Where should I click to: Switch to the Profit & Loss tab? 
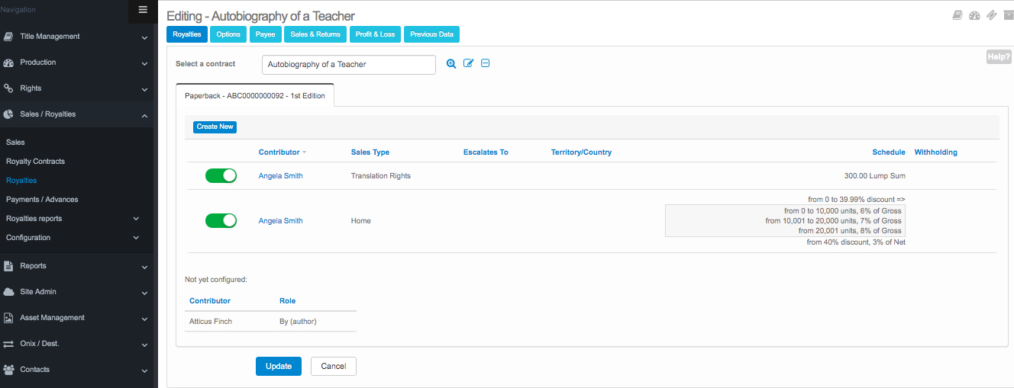tap(375, 34)
